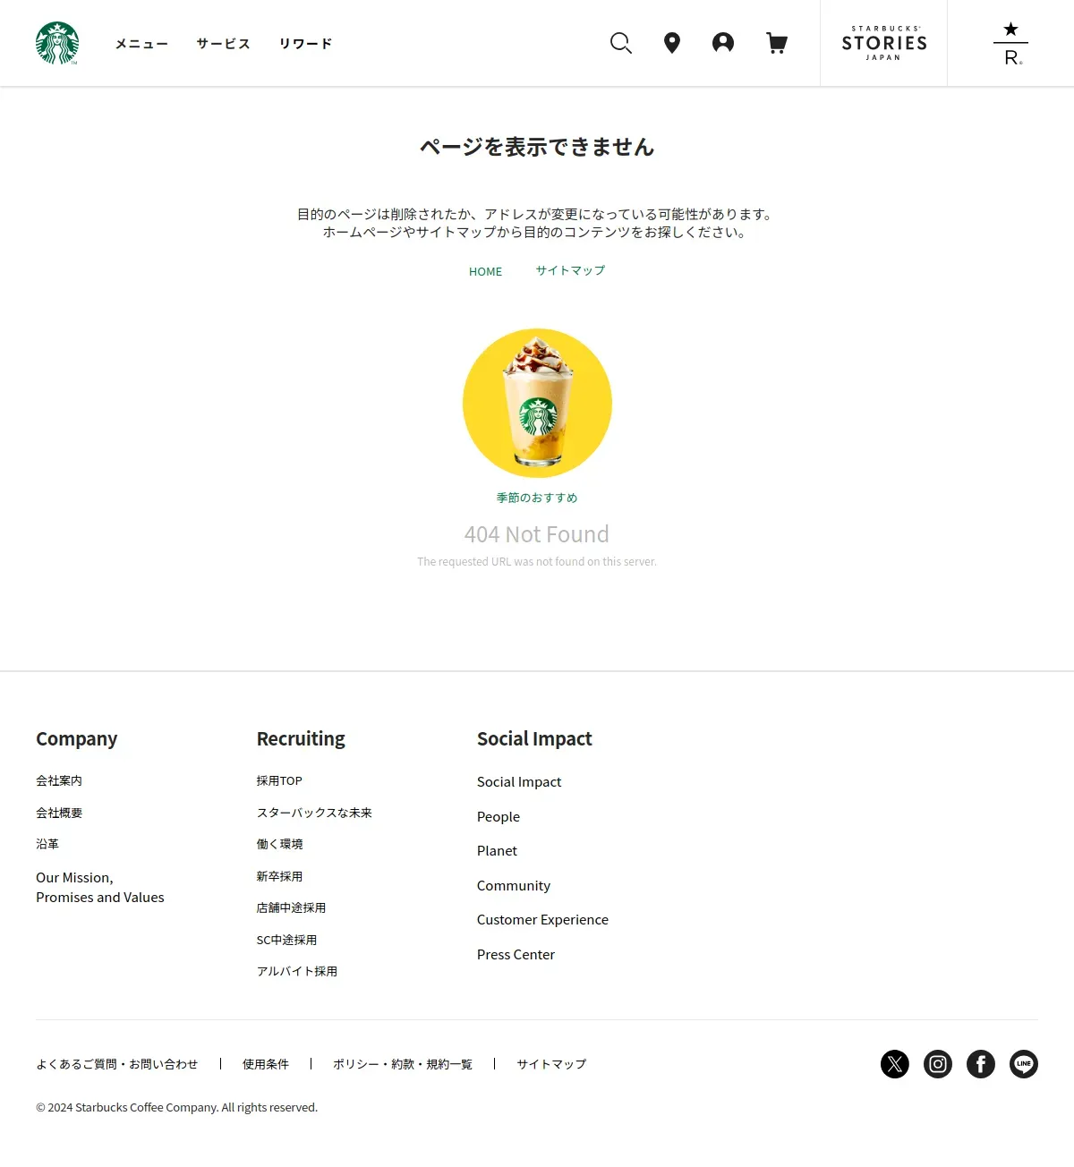Open the サービス navigation item
Viewport: 1074px width, 1167px height.
point(224,44)
